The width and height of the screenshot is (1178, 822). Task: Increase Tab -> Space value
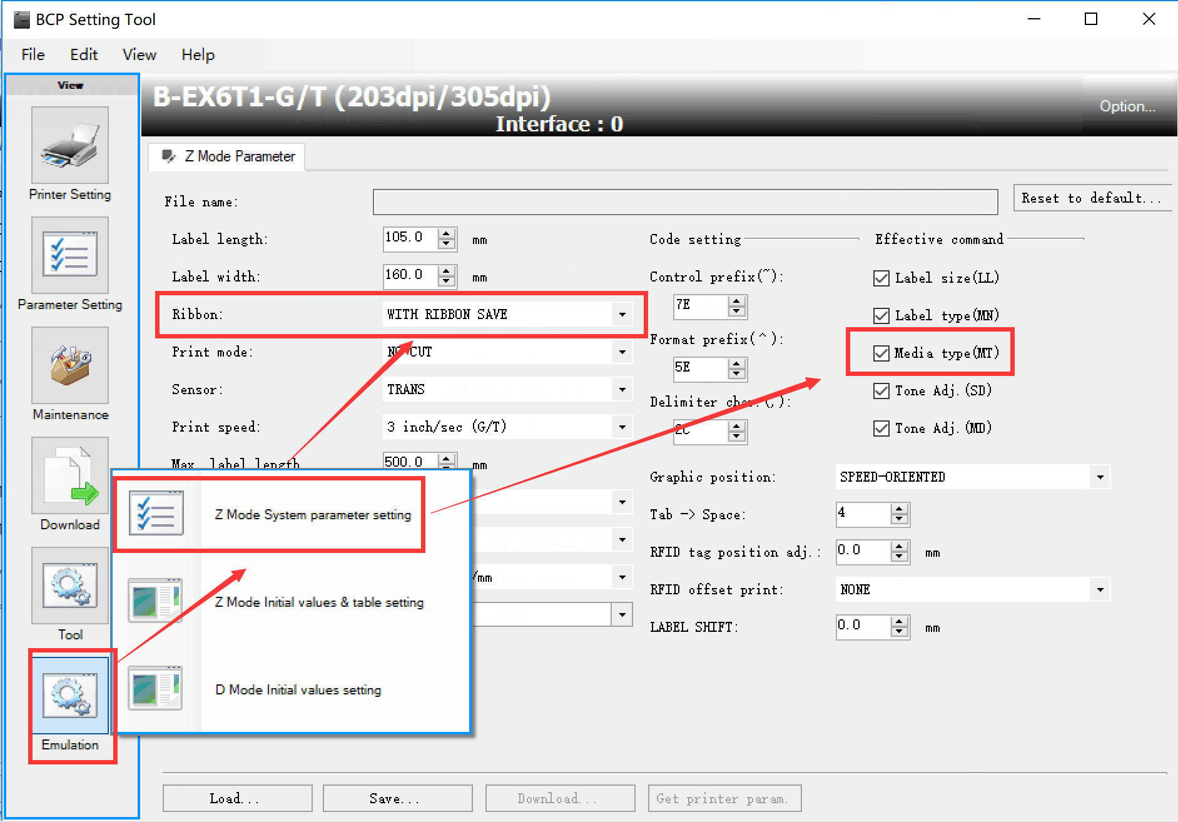(900, 509)
